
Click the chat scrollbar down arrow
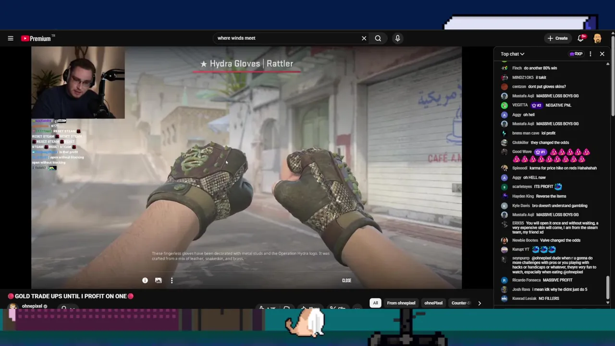(608, 302)
